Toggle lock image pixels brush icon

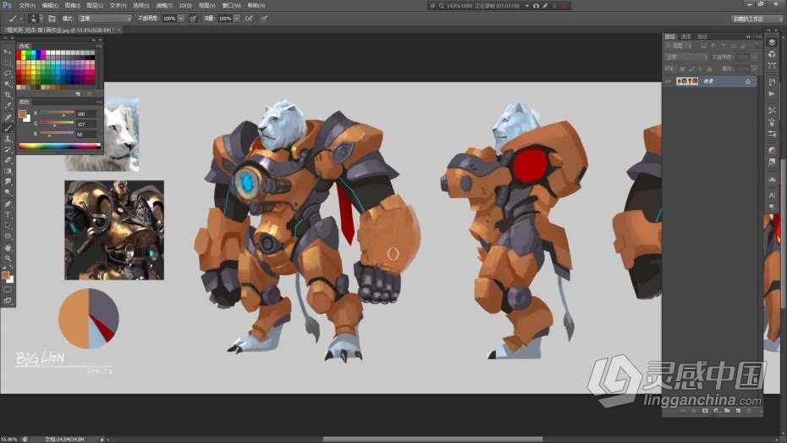[691, 69]
